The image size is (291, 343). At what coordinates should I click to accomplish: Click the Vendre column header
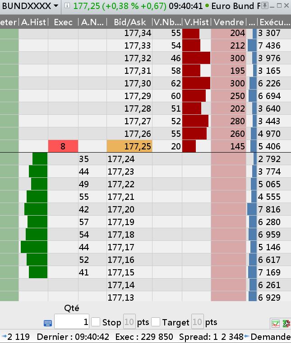pyautogui.click(x=228, y=22)
